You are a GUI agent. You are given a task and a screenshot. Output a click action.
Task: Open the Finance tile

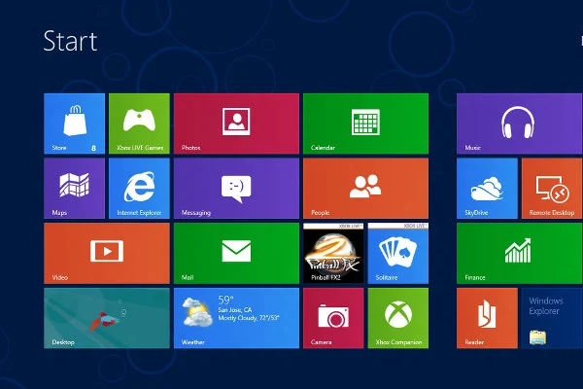(520, 253)
